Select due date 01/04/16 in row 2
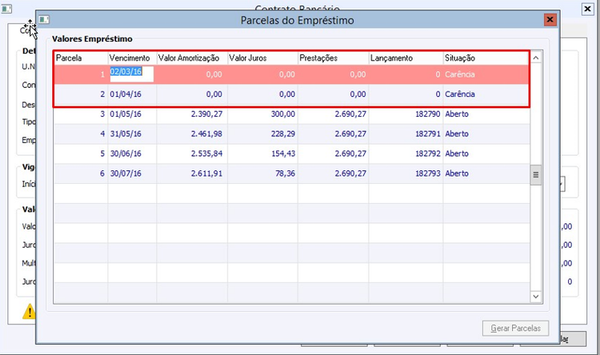Viewport: 600px width, 355px height. click(x=126, y=94)
